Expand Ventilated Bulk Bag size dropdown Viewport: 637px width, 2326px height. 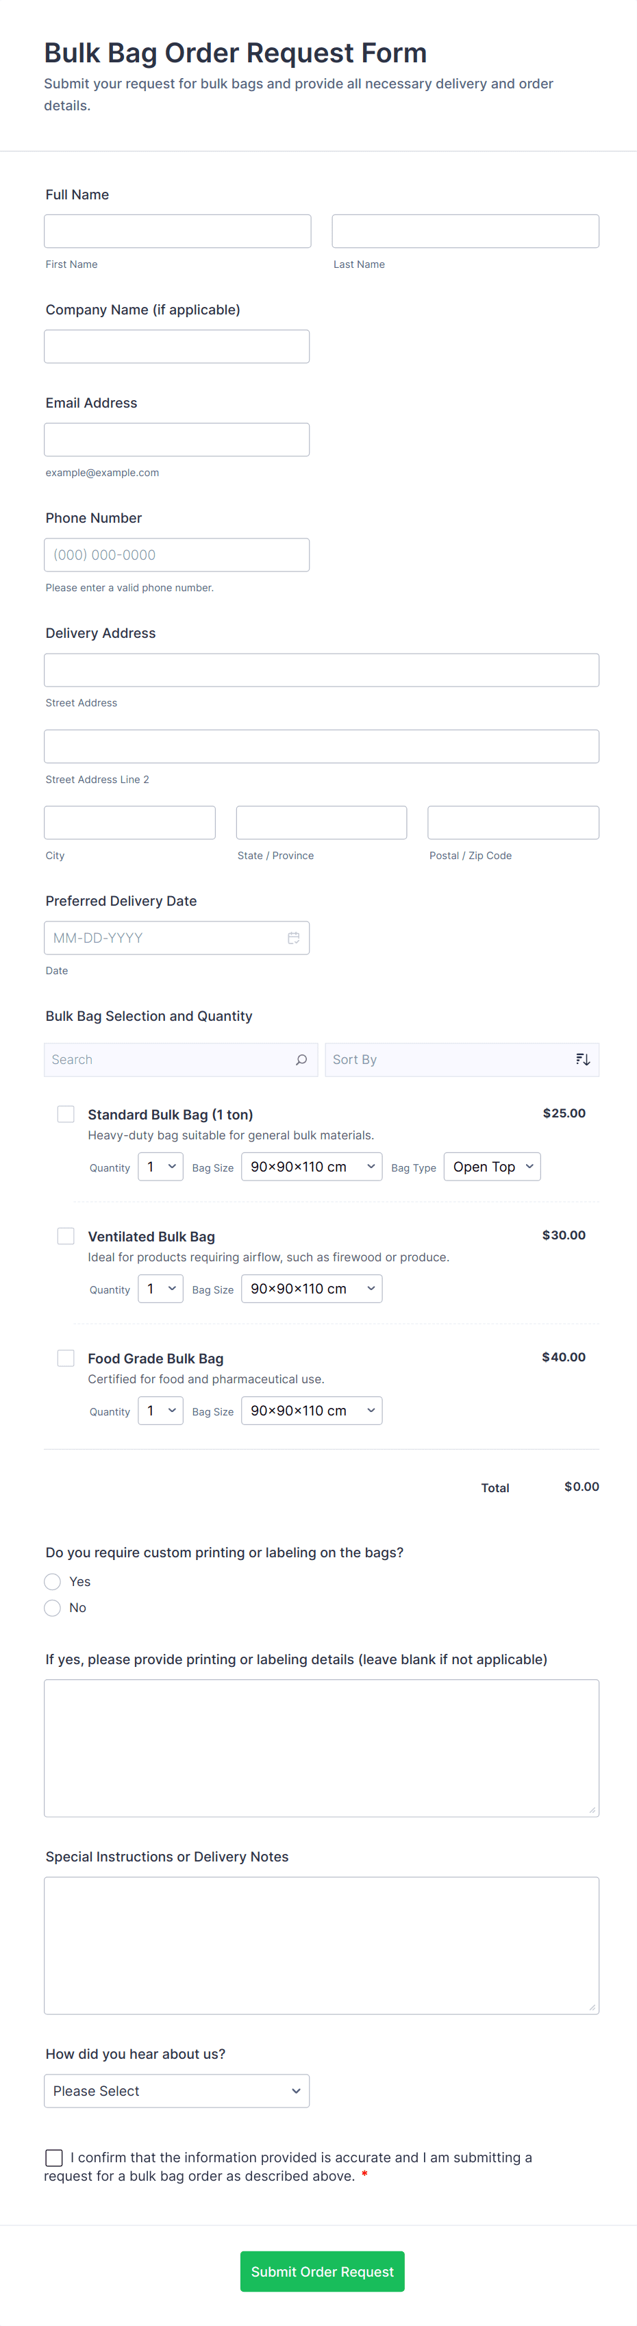(x=311, y=1289)
